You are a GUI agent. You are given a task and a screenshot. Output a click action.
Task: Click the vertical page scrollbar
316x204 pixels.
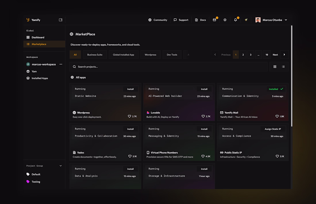292,76
